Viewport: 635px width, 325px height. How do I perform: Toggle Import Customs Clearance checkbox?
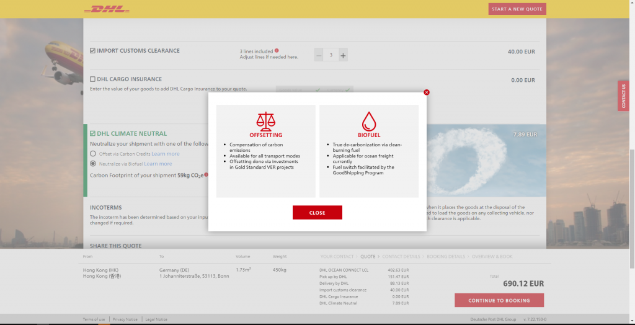pos(93,51)
